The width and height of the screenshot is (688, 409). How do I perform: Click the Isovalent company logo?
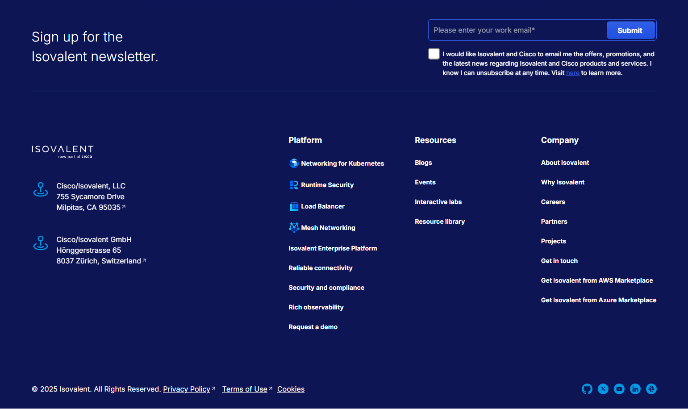[x=62, y=152]
